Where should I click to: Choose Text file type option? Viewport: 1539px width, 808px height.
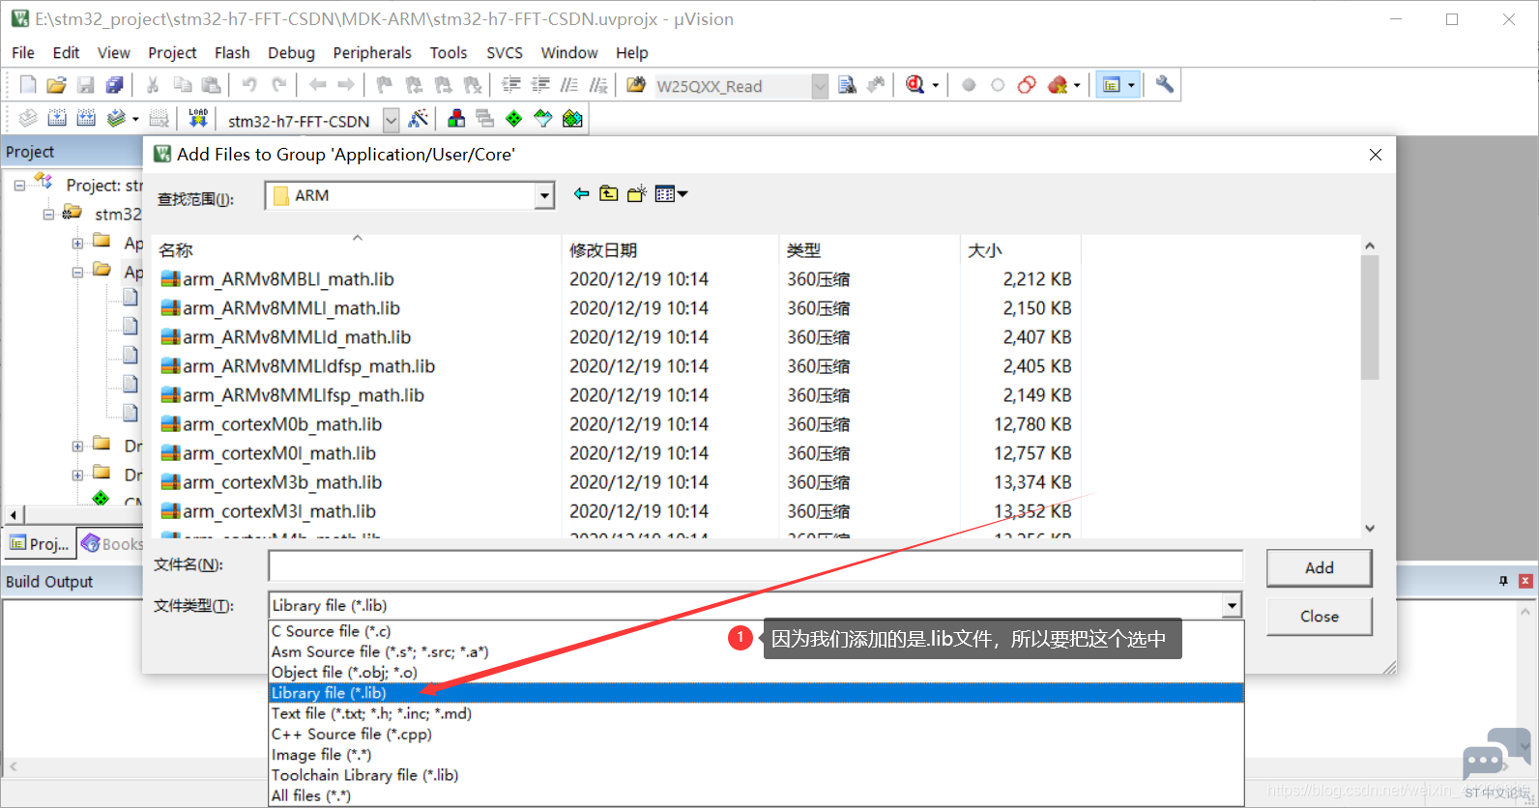pos(756,713)
